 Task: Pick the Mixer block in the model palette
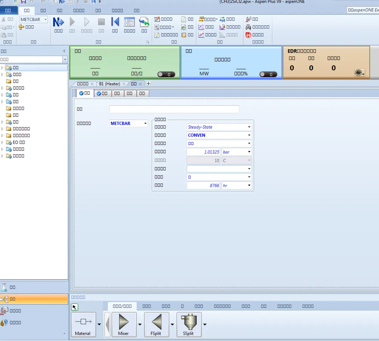click(124, 324)
